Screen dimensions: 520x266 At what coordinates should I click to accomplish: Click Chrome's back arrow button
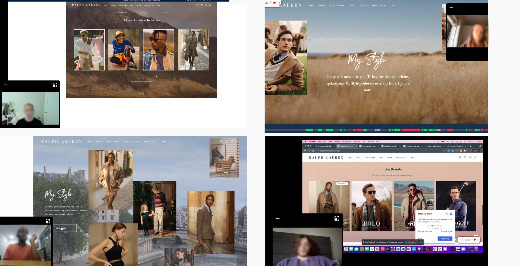point(305,151)
